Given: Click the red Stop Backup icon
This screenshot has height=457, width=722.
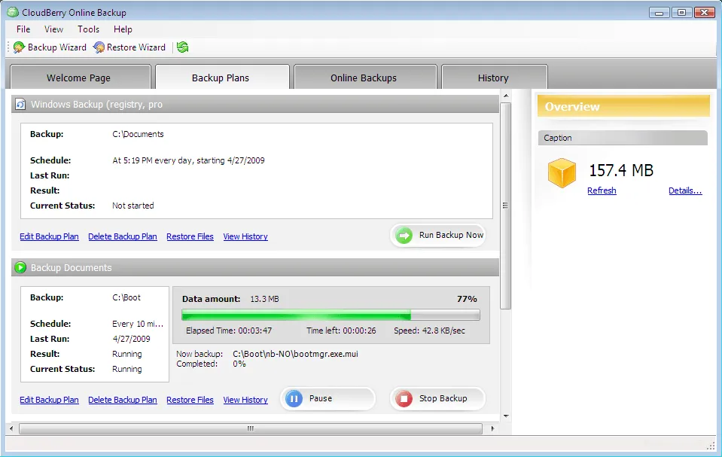Looking at the screenshot, I should tap(402, 398).
